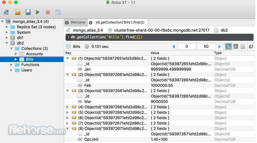The width and height of the screenshot is (257, 143).
Task: Open a script file via folder icon
Action: click(18, 12)
